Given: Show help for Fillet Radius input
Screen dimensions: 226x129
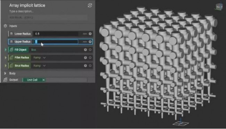Looking at the screenshot, I should coord(86,58).
